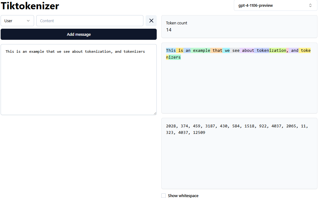319x198 pixels.
Task: Click the Add message button
Action: [x=79, y=34]
